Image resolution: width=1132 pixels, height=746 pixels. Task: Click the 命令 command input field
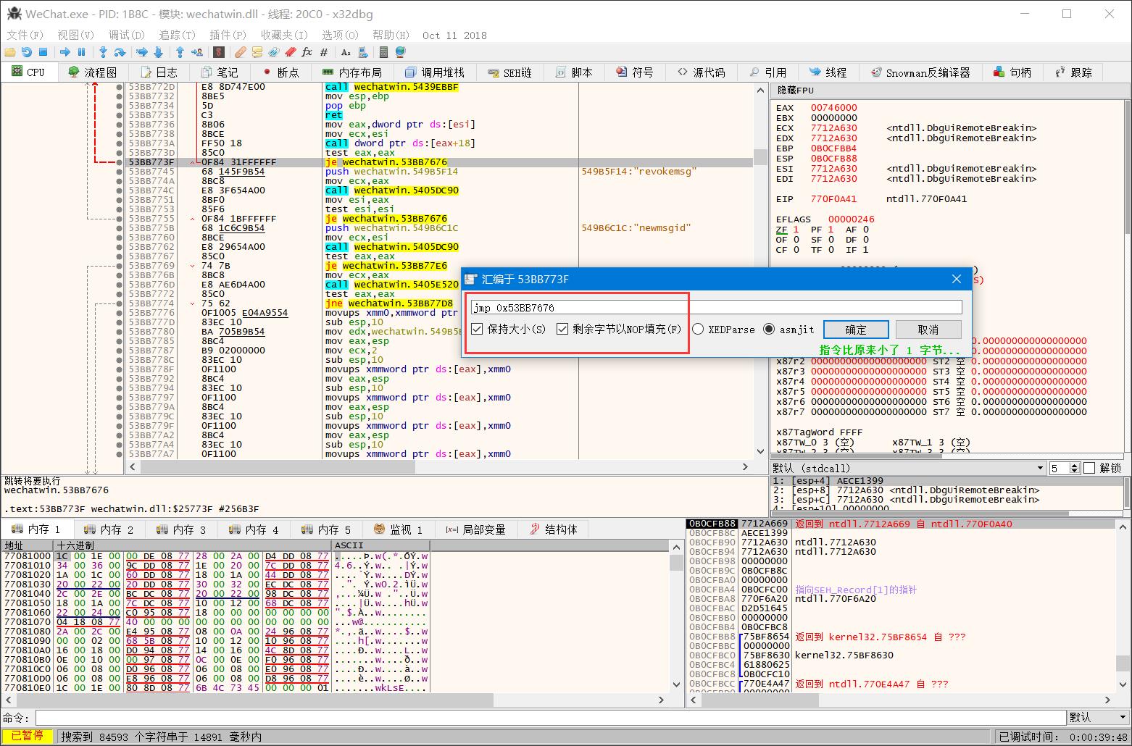coord(550,717)
